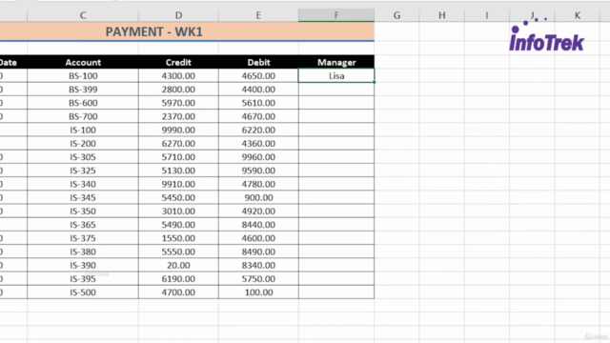Select credit value 4300.00
The width and height of the screenshot is (610, 343).
178,76
